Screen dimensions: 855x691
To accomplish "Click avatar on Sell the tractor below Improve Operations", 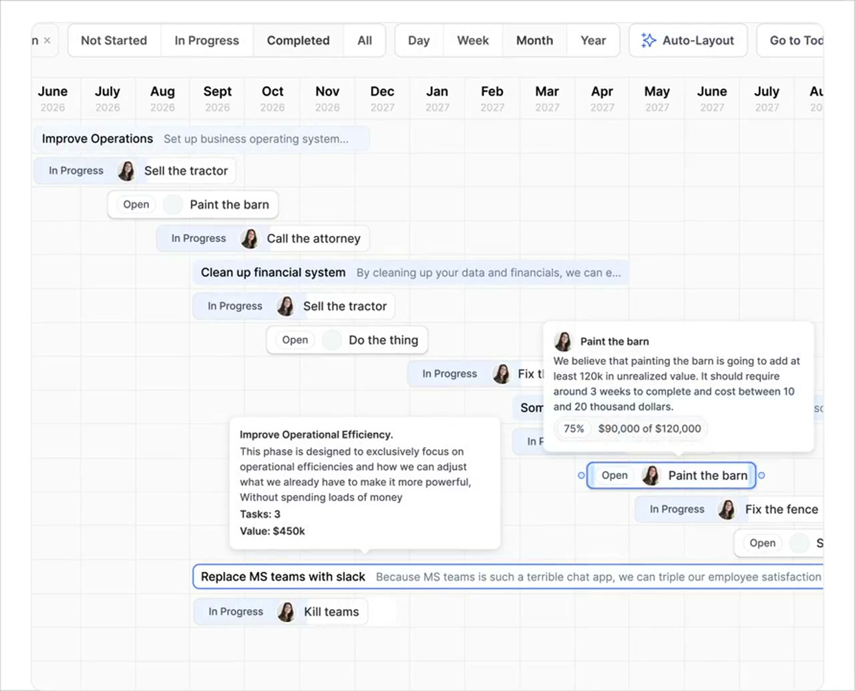I will pos(126,171).
